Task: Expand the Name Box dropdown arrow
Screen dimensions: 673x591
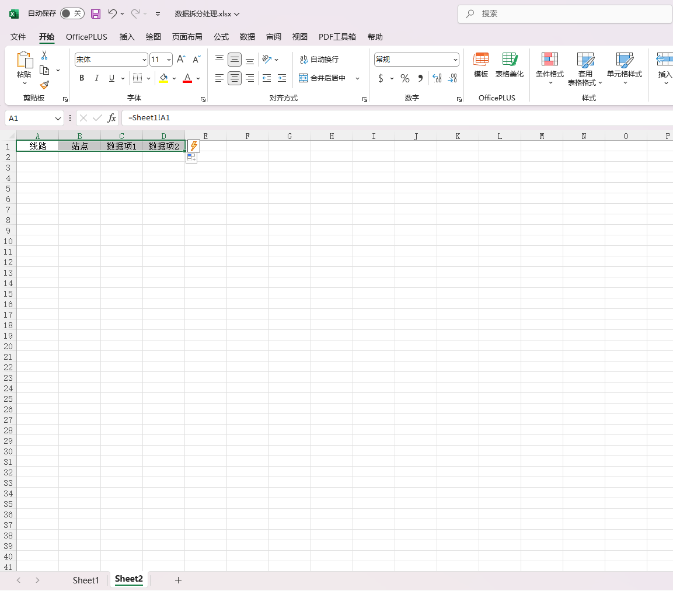Action: (58, 118)
